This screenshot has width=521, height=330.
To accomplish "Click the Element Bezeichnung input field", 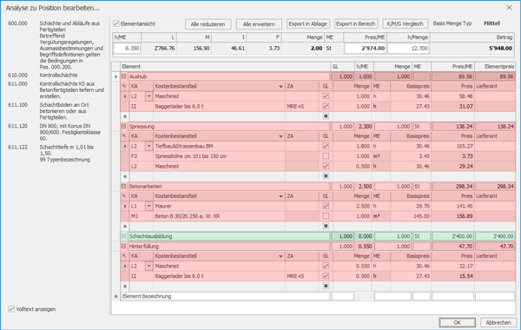I will point(225,296).
